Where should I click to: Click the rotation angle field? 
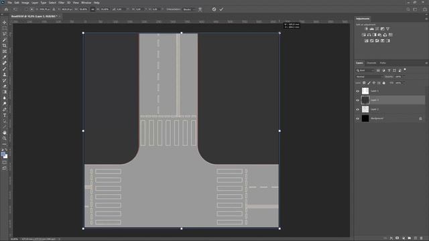coord(121,9)
